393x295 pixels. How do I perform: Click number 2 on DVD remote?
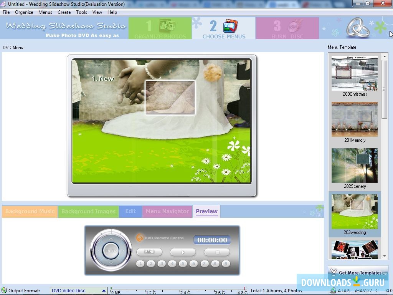pos(151,264)
